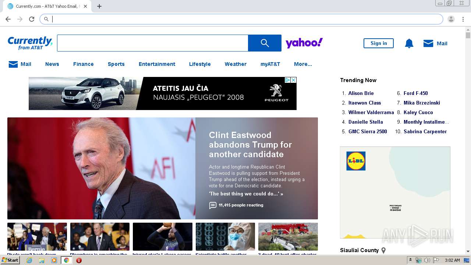The height and width of the screenshot is (265, 471).
Task: Click the browser address bar
Action: click(x=241, y=19)
